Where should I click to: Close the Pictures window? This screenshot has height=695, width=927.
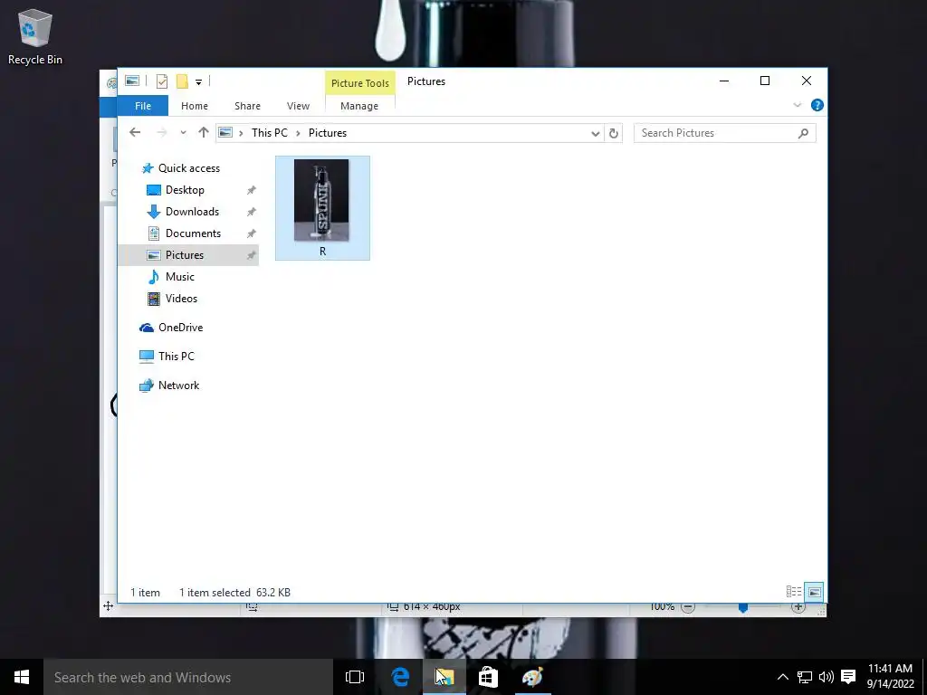point(807,81)
